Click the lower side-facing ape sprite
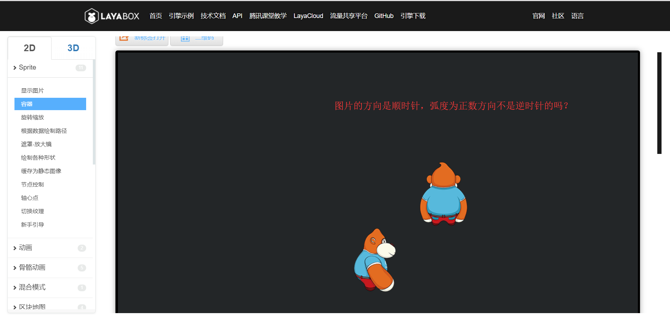670x317 pixels. click(x=375, y=260)
